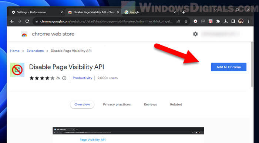Bookmark this page with the star icon
The image size is (259, 143).
click(x=186, y=21)
